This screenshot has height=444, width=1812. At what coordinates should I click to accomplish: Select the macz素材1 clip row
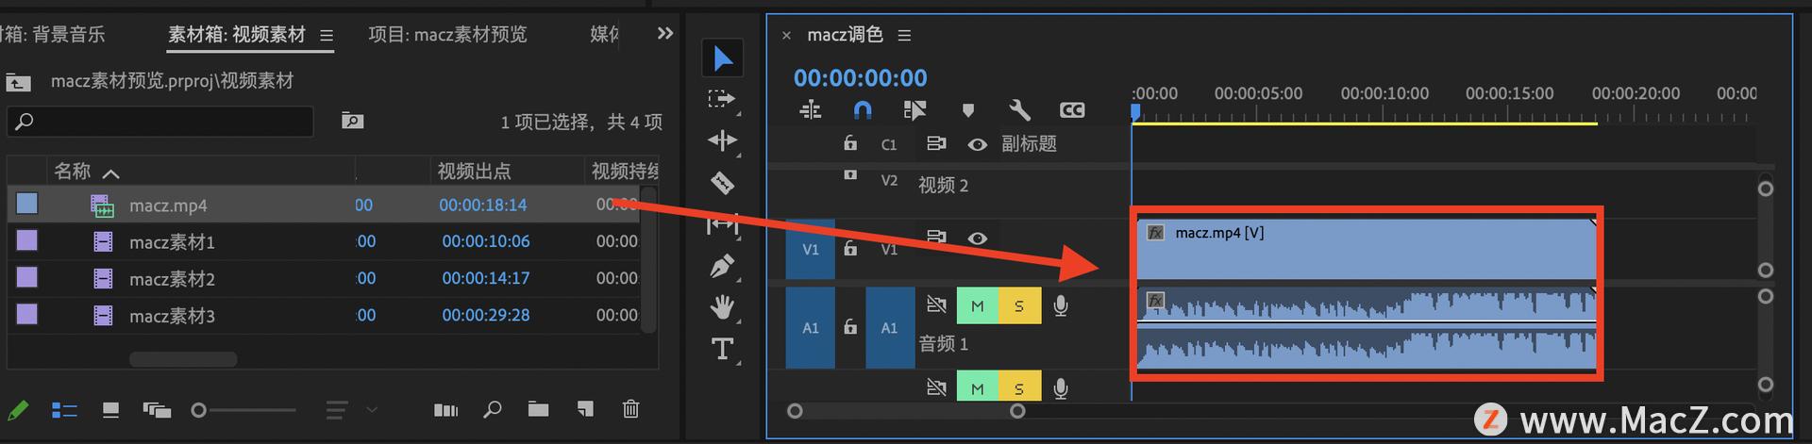(x=324, y=241)
